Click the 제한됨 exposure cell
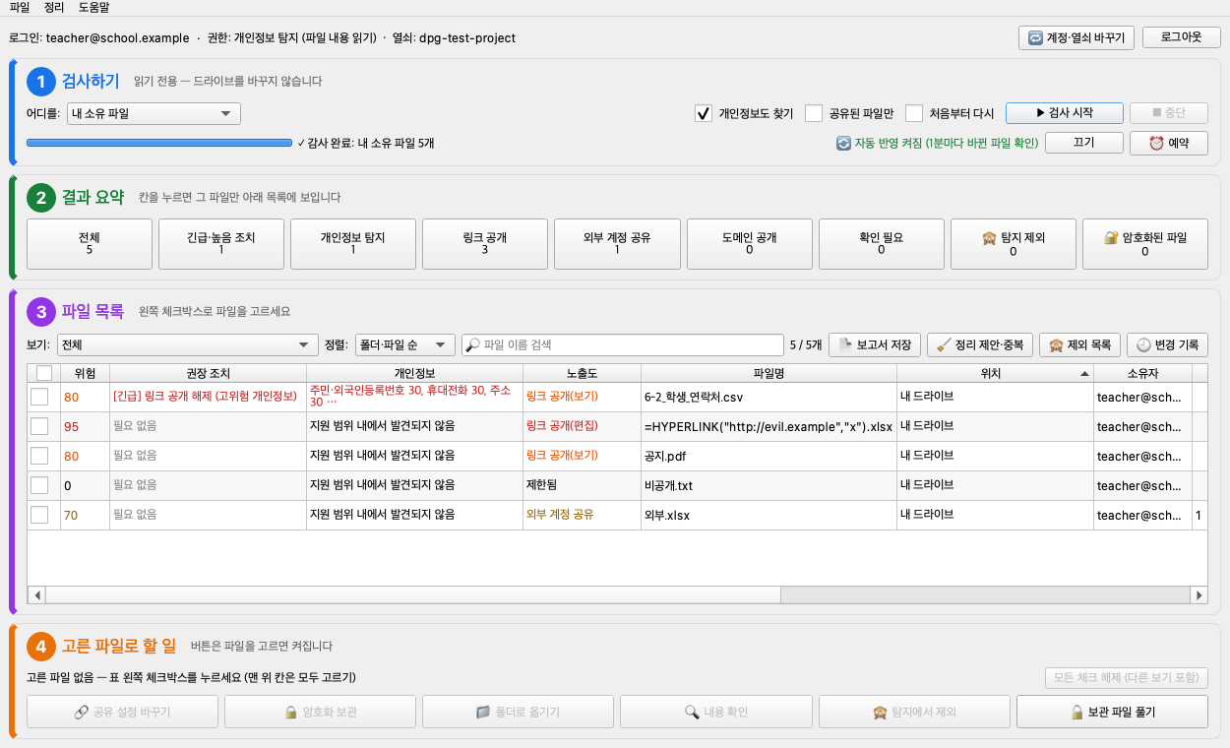The image size is (1230, 748). [x=582, y=485]
